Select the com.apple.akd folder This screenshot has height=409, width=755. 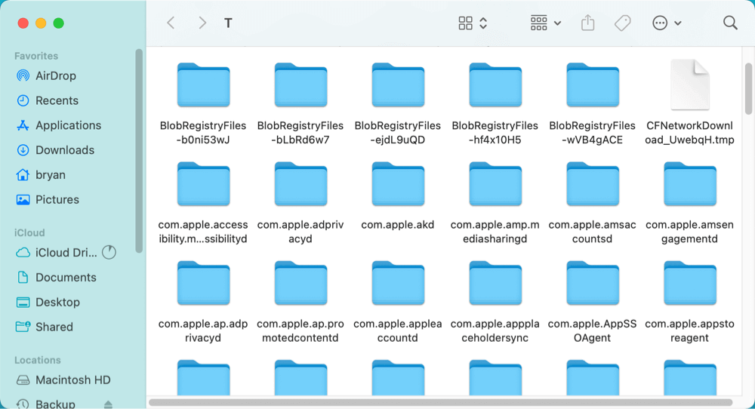(x=398, y=184)
